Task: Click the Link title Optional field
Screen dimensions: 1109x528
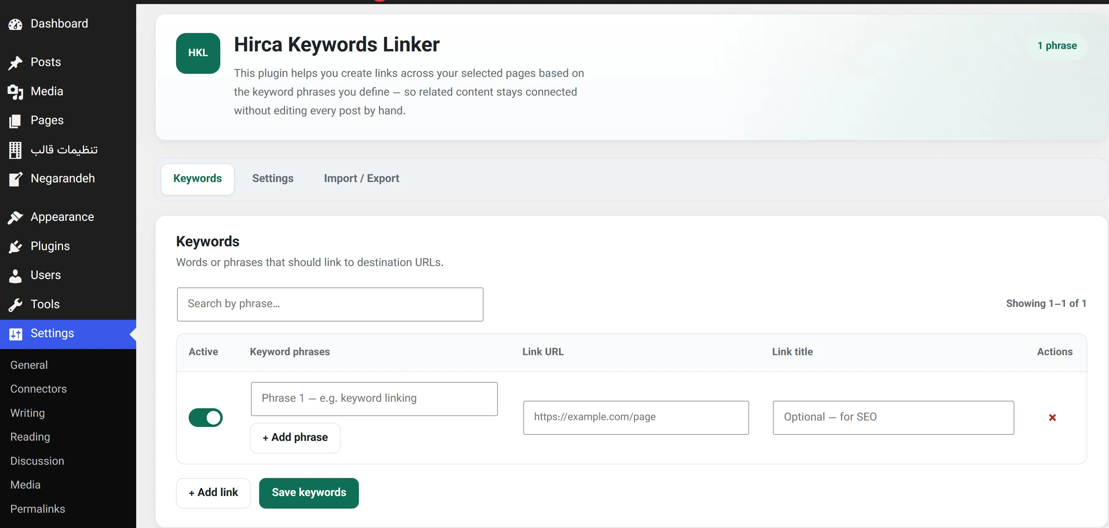Action: pyautogui.click(x=893, y=417)
